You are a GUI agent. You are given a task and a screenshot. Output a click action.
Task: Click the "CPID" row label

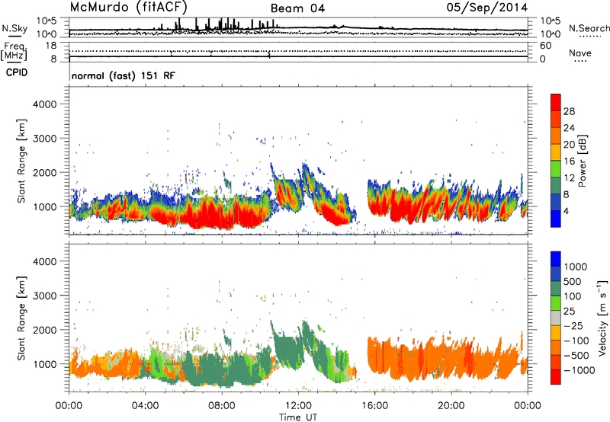16,72
